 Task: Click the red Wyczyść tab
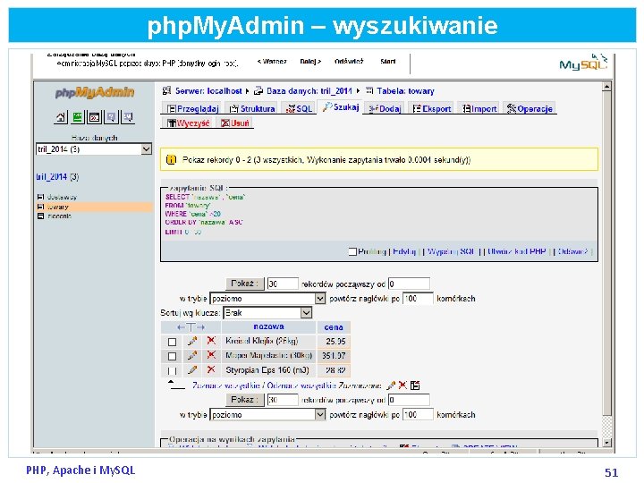point(189,123)
